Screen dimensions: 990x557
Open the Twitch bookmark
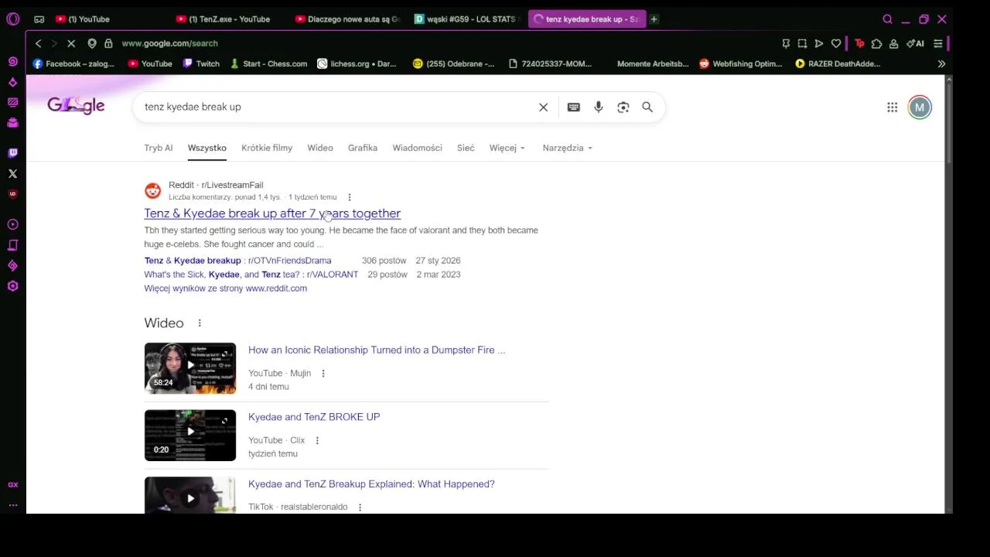pyautogui.click(x=201, y=63)
